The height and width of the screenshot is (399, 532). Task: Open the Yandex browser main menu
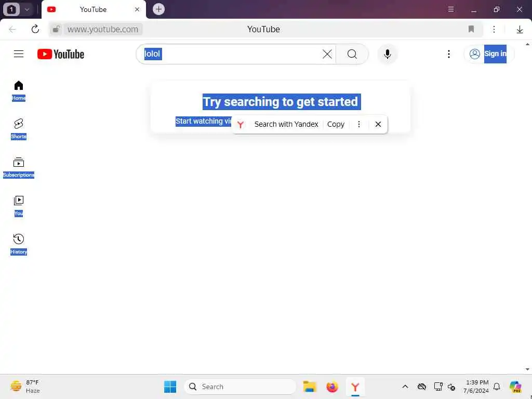point(450,9)
